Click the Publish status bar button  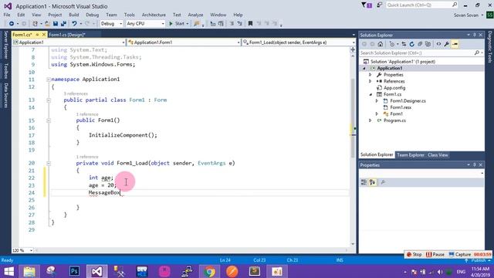click(479, 260)
